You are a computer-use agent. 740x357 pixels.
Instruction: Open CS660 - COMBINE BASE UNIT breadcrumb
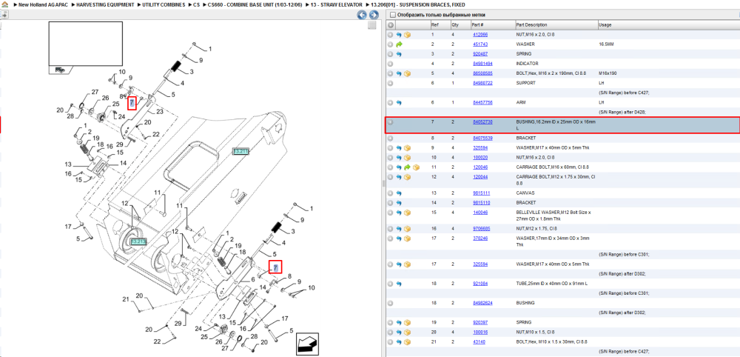pyautogui.click(x=255, y=4)
